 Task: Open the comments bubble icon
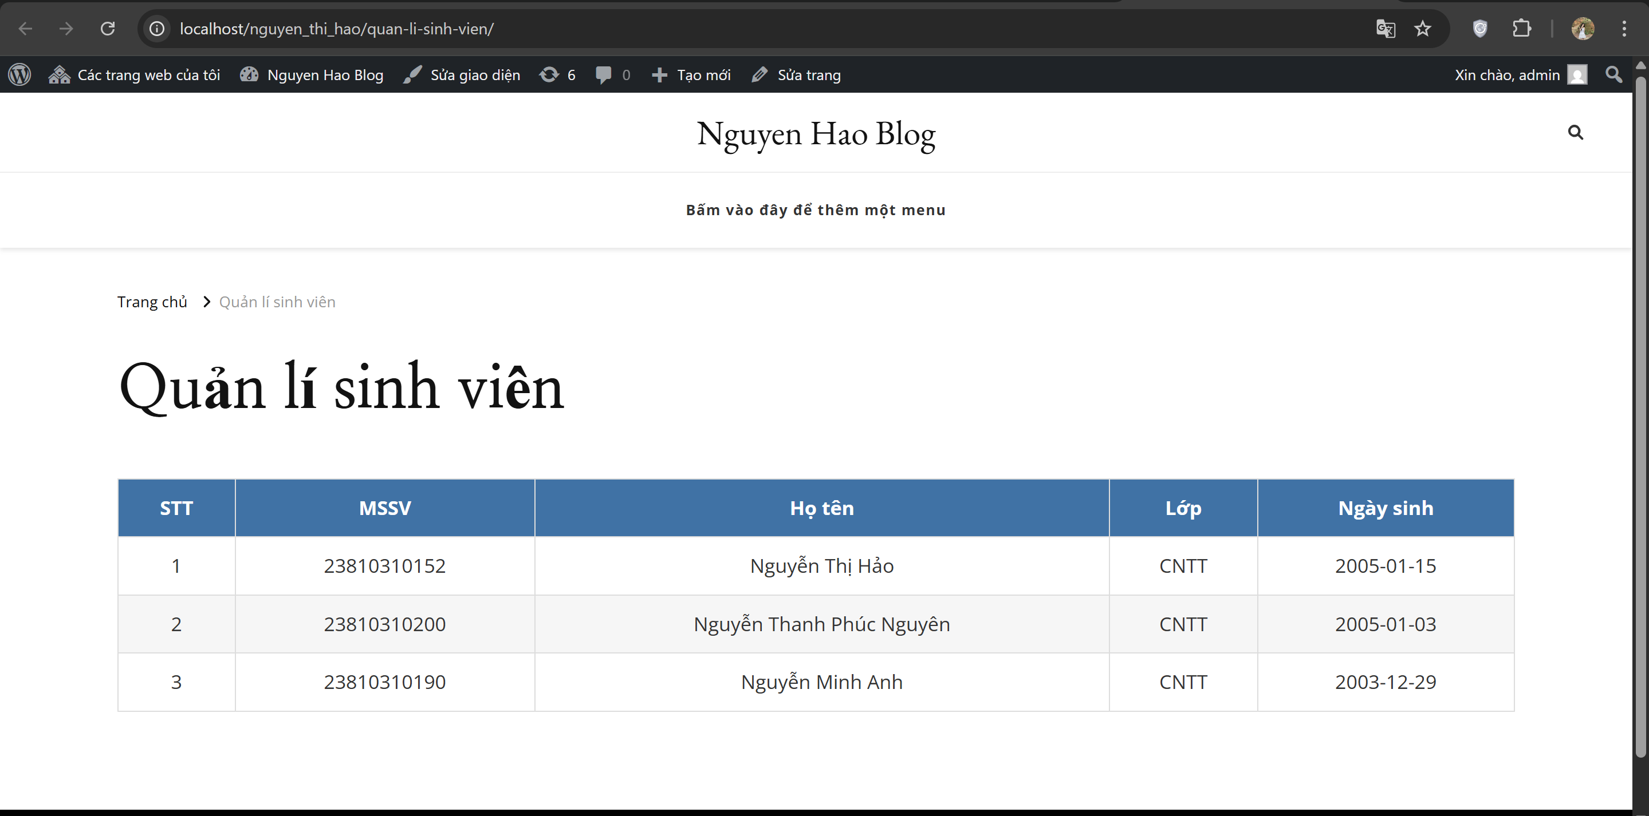[x=613, y=75]
